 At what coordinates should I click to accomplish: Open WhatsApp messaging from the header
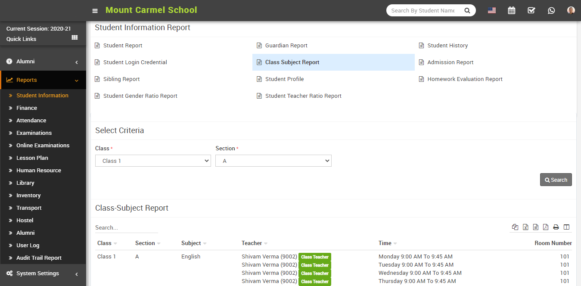click(551, 10)
